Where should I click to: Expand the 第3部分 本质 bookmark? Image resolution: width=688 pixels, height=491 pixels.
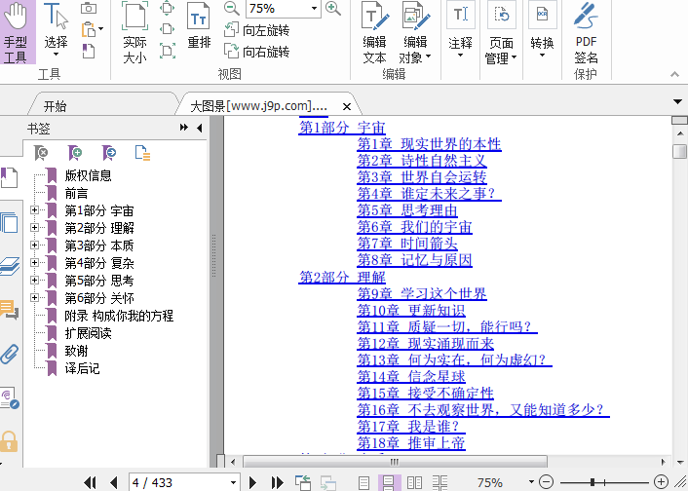(x=34, y=245)
